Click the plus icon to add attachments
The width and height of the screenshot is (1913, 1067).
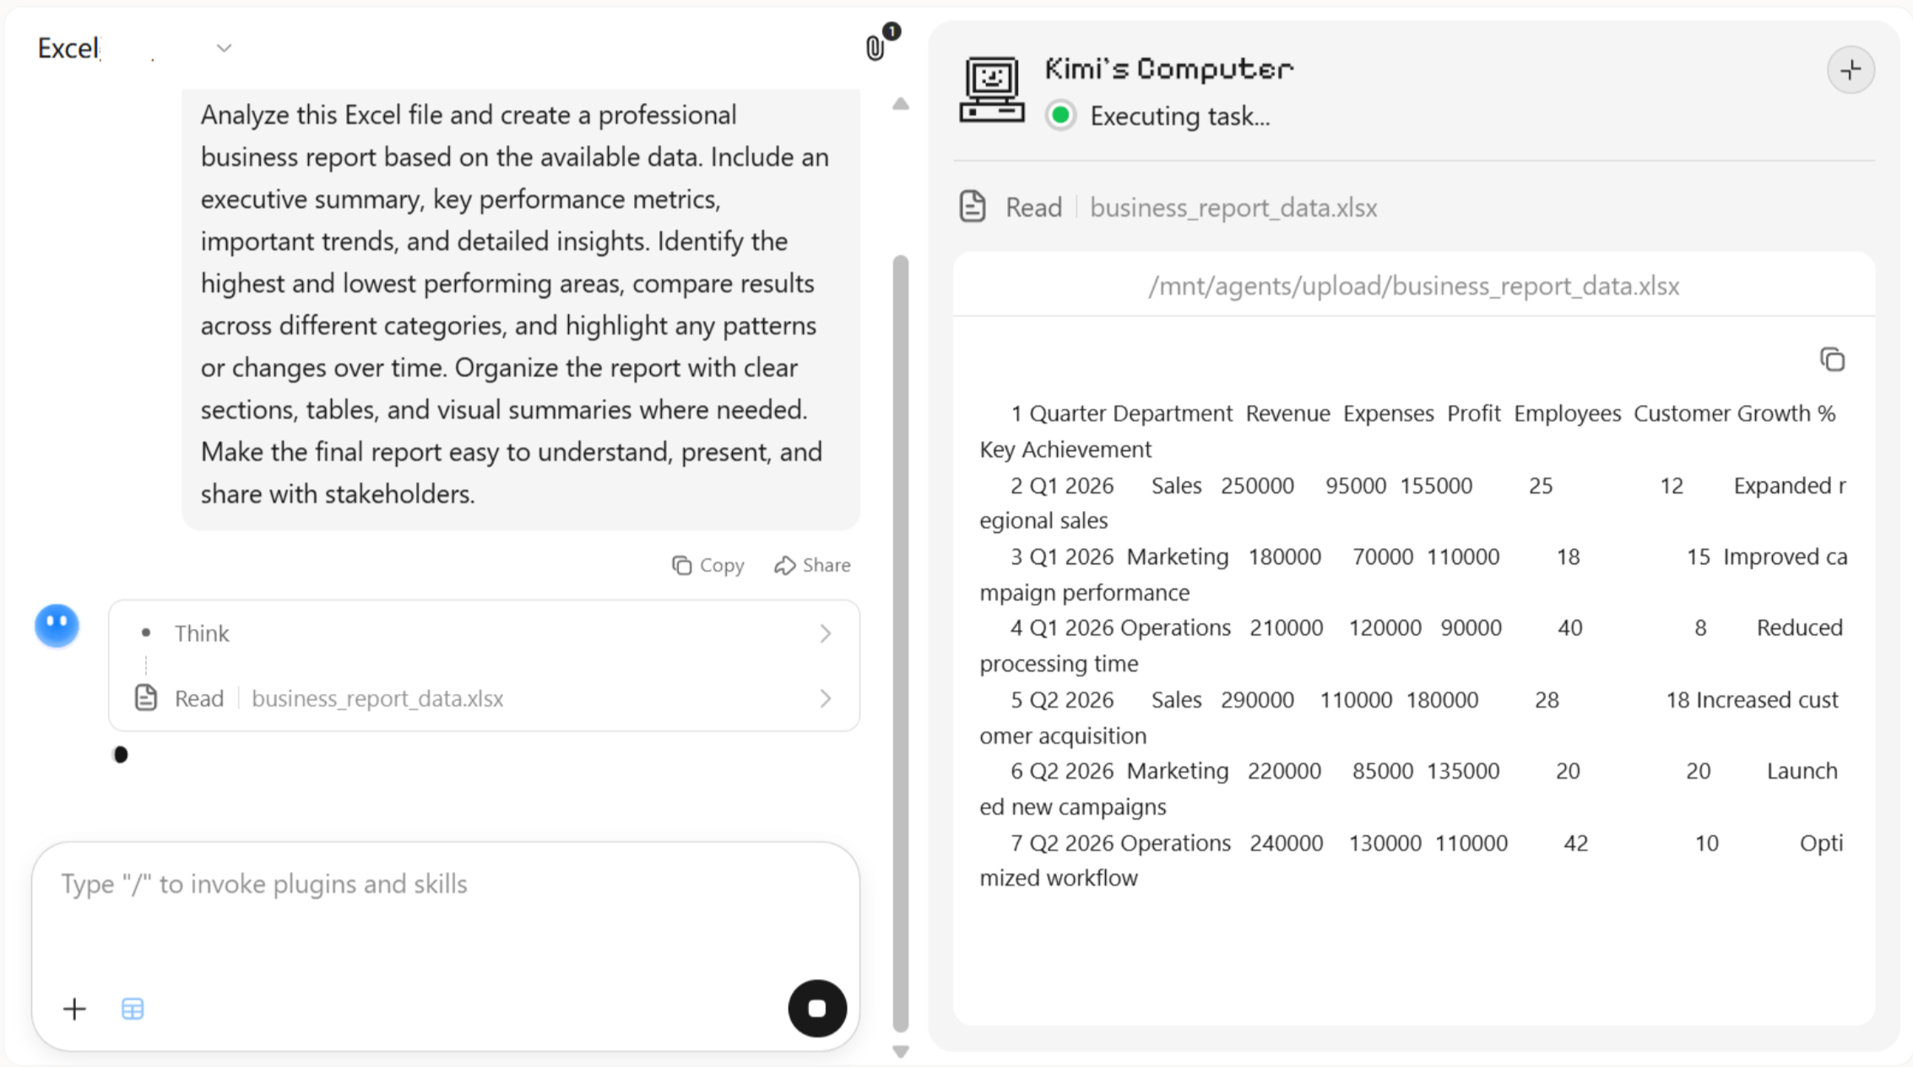coord(74,1009)
